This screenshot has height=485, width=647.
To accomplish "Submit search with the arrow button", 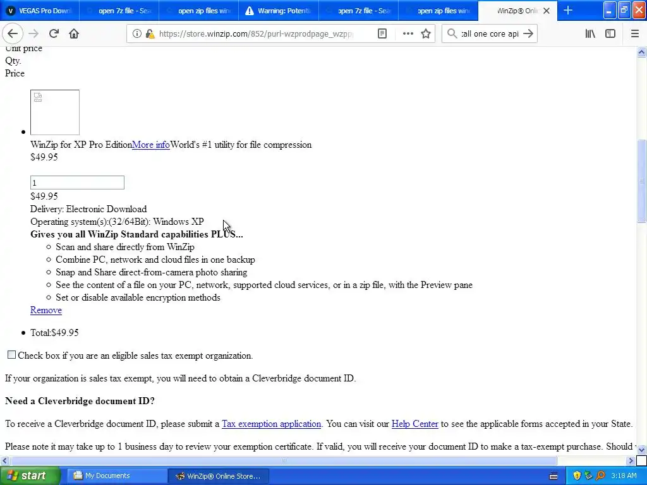I will pos(529,34).
